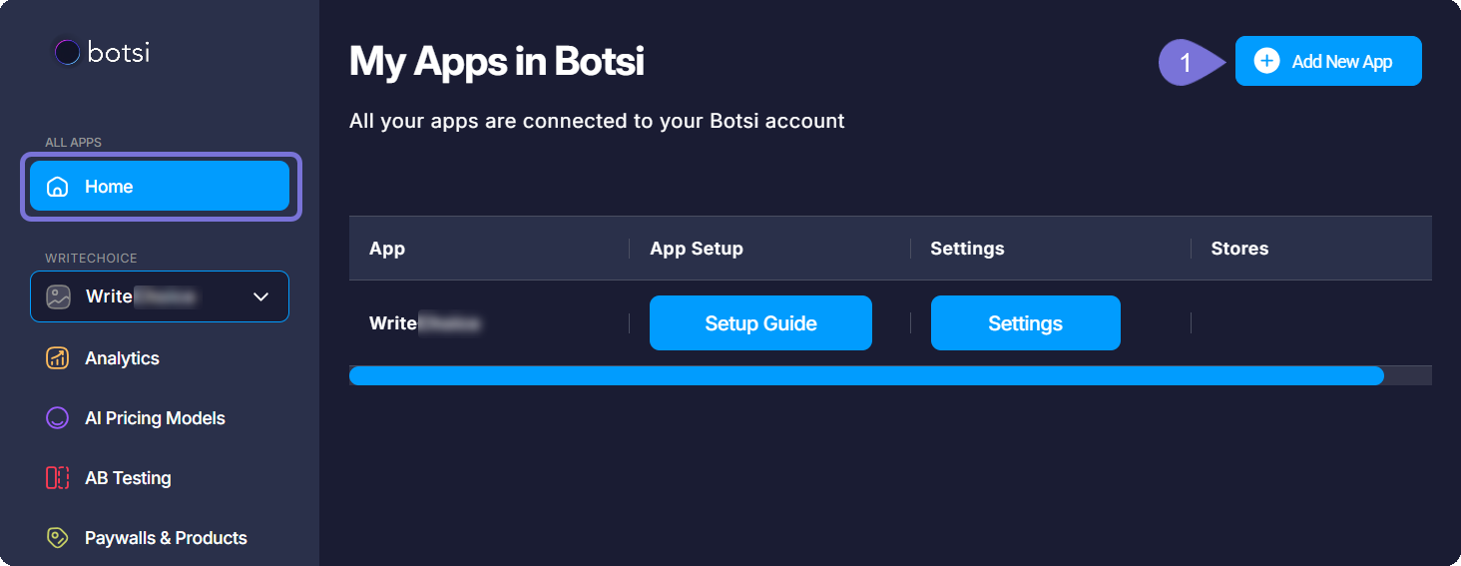
Task: Open the app chevron arrow
Action: coord(261,296)
